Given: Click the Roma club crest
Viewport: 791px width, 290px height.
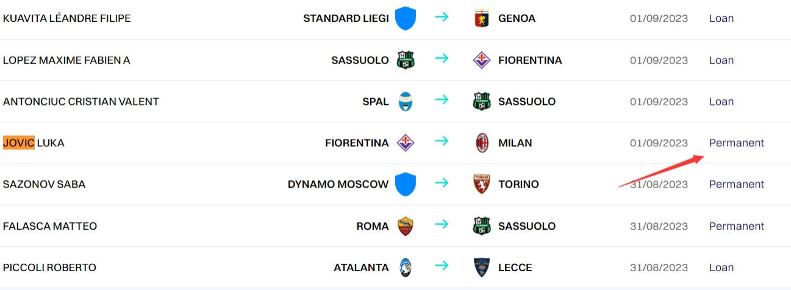Looking at the screenshot, I should tap(405, 226).
